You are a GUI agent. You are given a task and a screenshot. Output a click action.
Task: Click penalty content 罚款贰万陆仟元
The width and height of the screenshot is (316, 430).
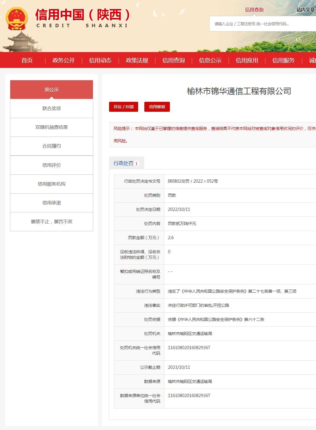click(182, 224)
